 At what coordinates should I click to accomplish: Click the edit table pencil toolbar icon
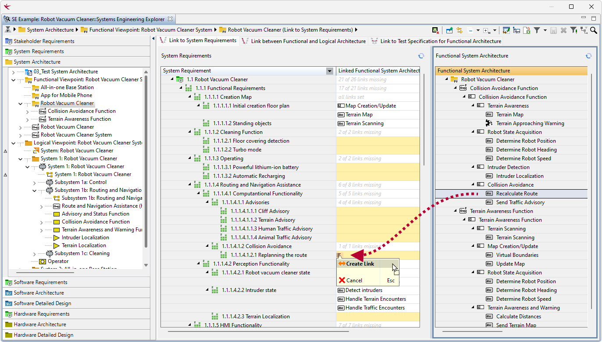click(x=506, y=30)
